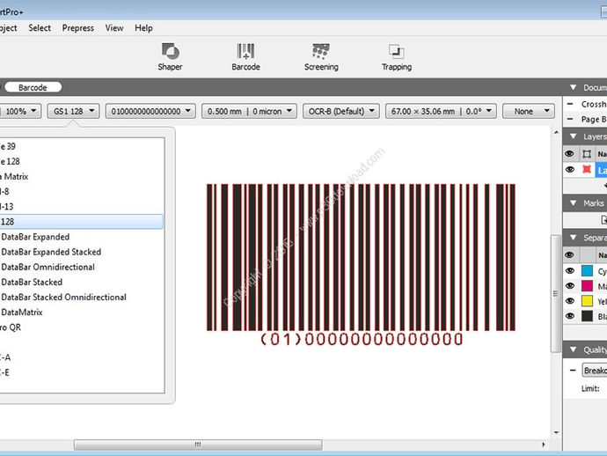Screen dimensions: 607x456
Task: Choose UPC-A in the barcode list
Action: (x=81, y=357)
